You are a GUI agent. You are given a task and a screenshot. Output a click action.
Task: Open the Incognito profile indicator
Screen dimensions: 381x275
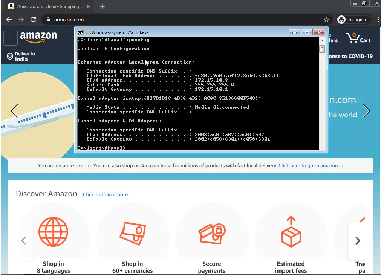pyautogui.click(x=354, y=20)
